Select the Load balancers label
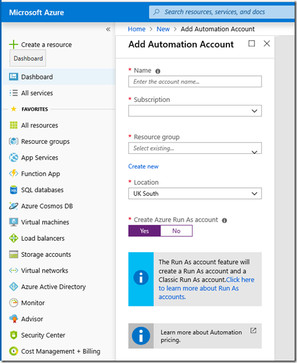Image resolution: width=297 pixels, height=363 pixels. 43,238
